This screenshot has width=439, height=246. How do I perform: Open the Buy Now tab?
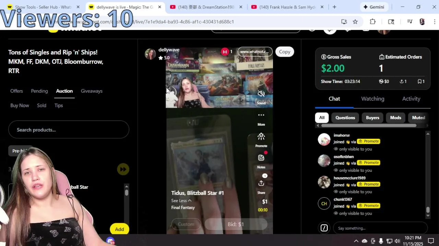pos(20,105)
